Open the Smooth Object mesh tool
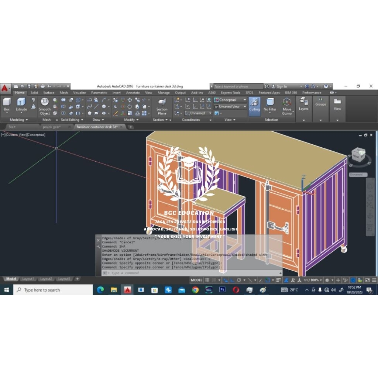 45,106
